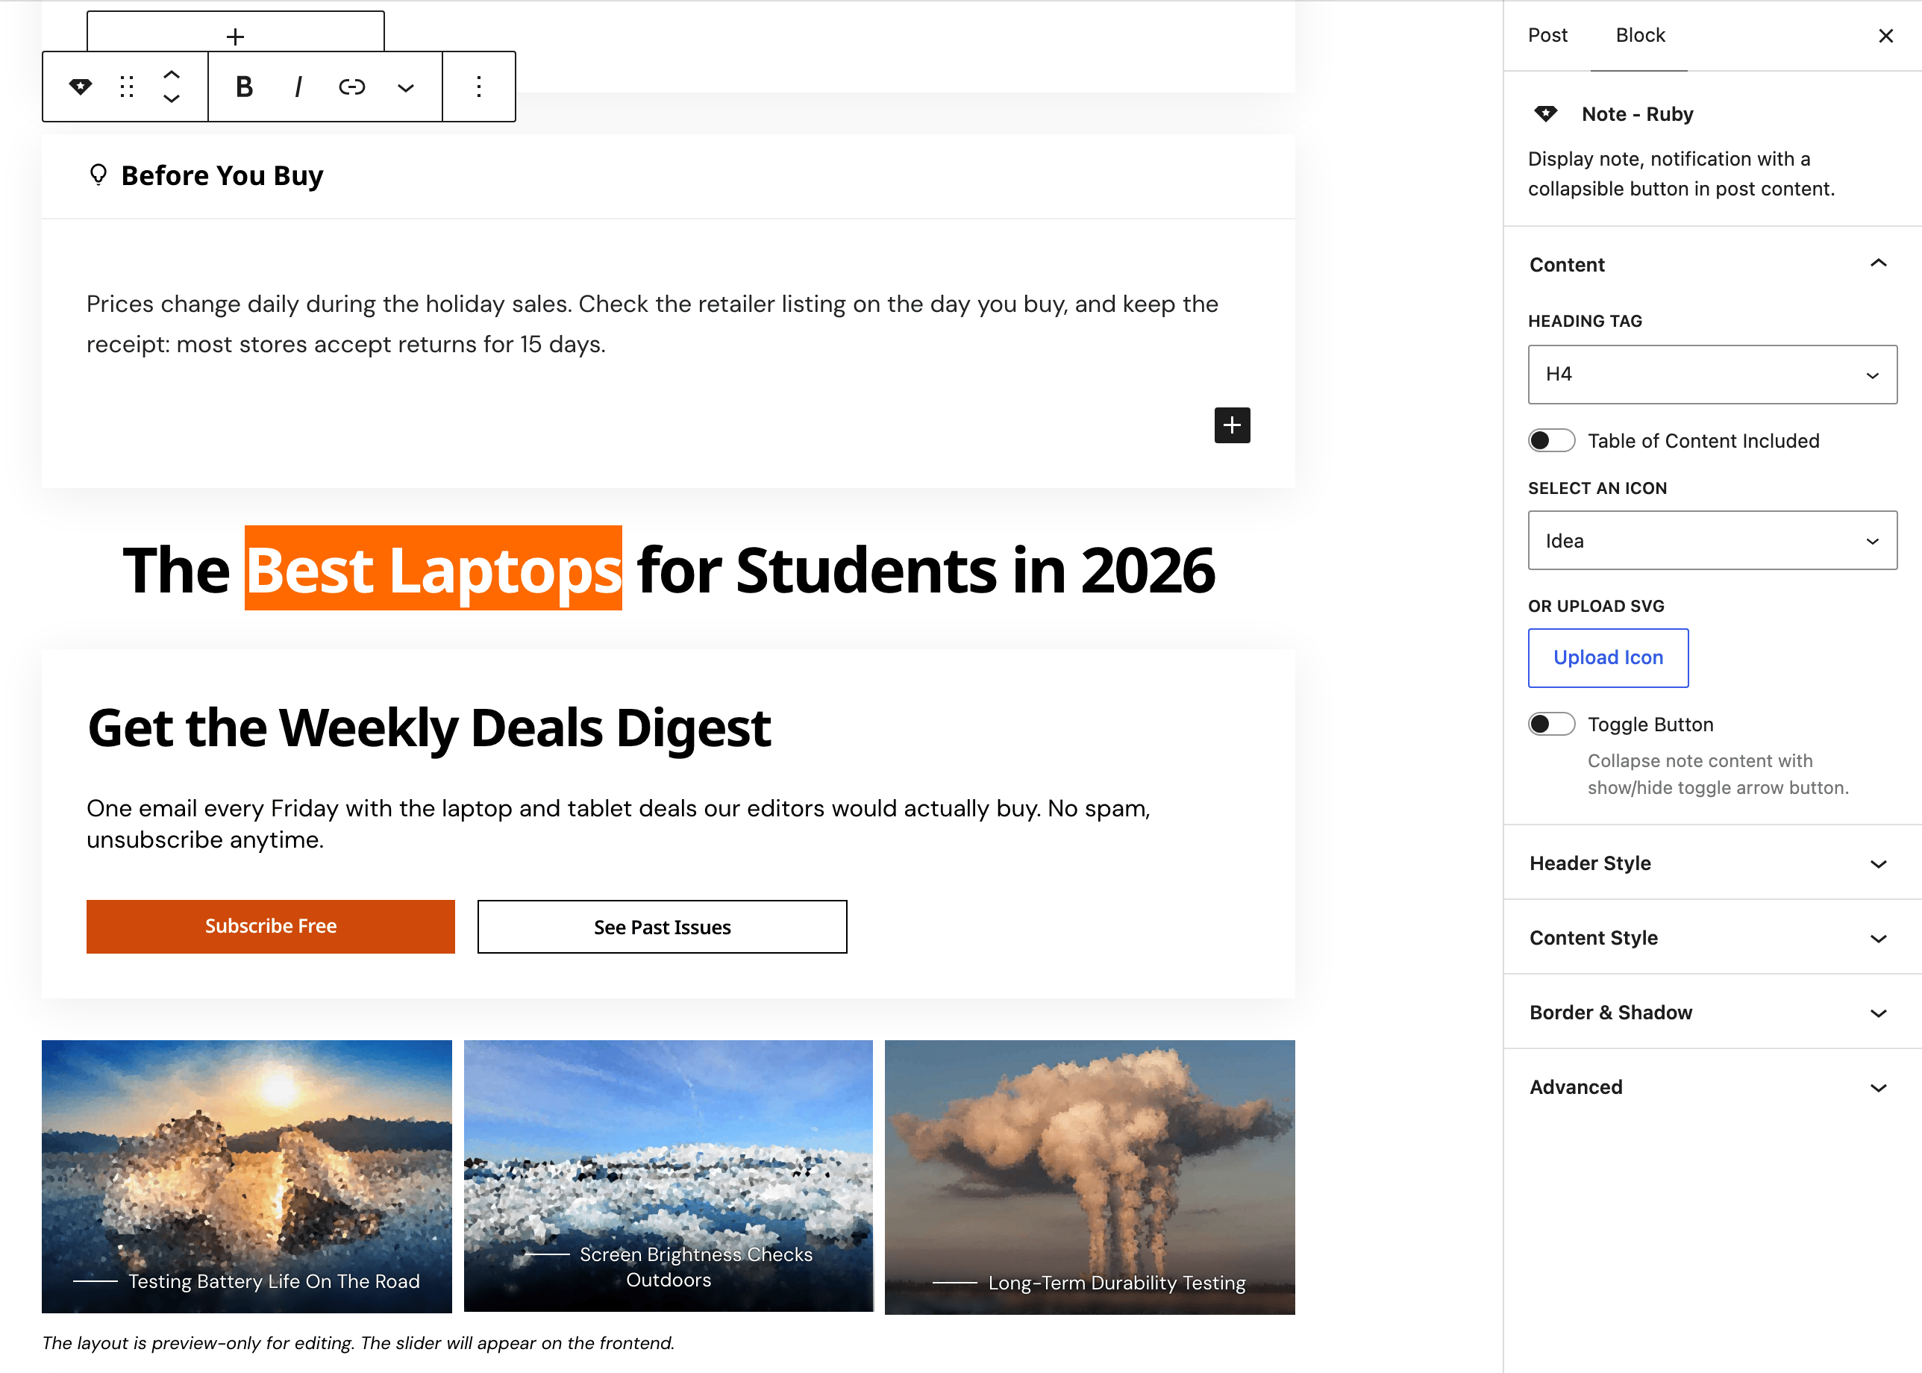Screen dimensions: 1922x1373
Task: Click the ruby gem icon next to Note - Ruby
Action: pos(1546,113)
